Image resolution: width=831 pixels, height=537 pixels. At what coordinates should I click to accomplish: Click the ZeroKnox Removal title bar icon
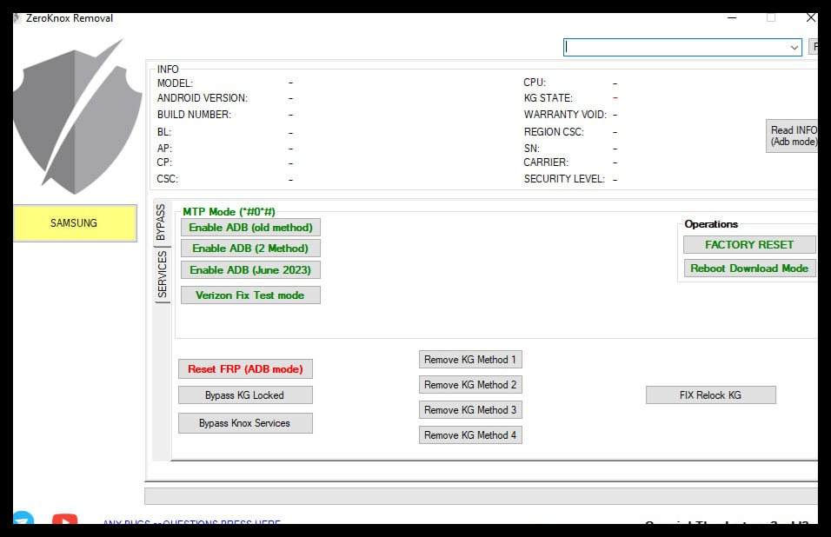tap(17, 18)
